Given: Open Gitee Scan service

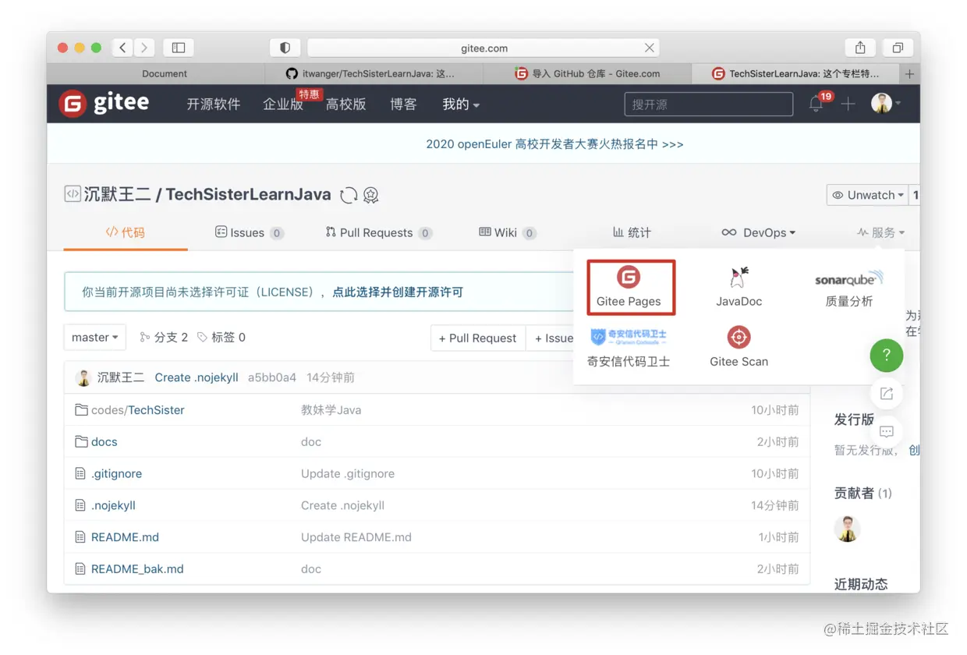Looking at the screenshot, I should (739, 347).
